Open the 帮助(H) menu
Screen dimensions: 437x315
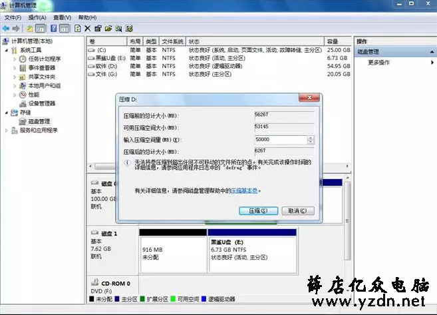click(x=87, y=17)
